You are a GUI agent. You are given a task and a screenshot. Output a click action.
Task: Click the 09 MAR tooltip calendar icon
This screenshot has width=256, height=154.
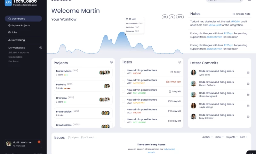click(x=127, y=19)
